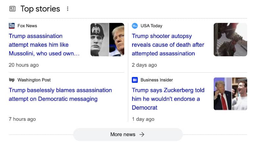The height and width of the screenshot is (145, 263).
Task: Click the More news button
Action: pyautogui.click(x=128, y=134)
